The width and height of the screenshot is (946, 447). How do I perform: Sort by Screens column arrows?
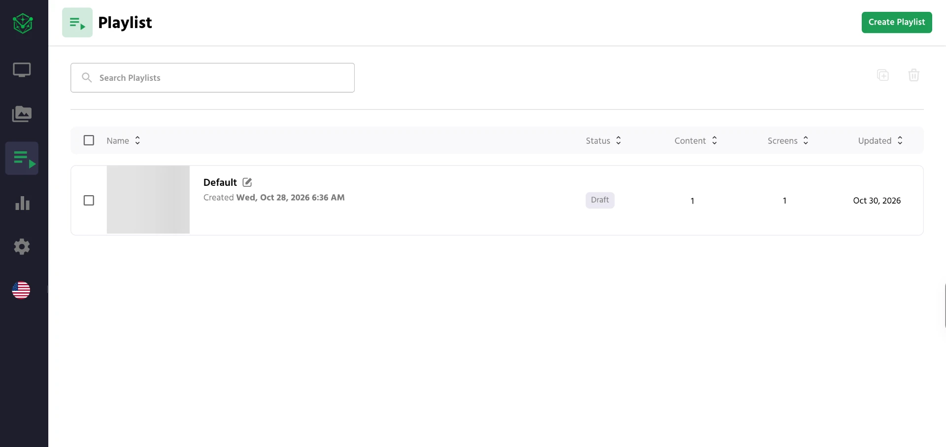(x=806, y=140)
